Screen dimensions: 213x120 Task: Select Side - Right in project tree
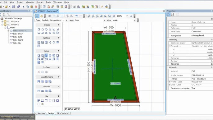click(18, 40)
